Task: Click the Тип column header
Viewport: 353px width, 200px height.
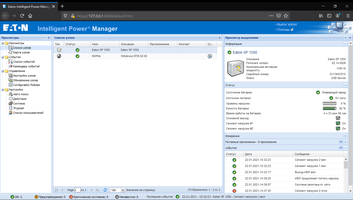Action: pos(59,44)
